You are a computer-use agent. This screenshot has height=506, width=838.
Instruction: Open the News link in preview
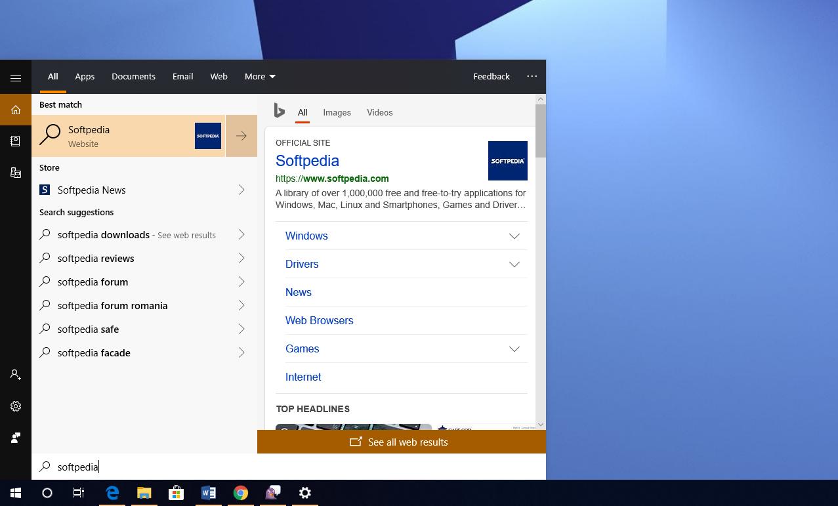(299, 292)
